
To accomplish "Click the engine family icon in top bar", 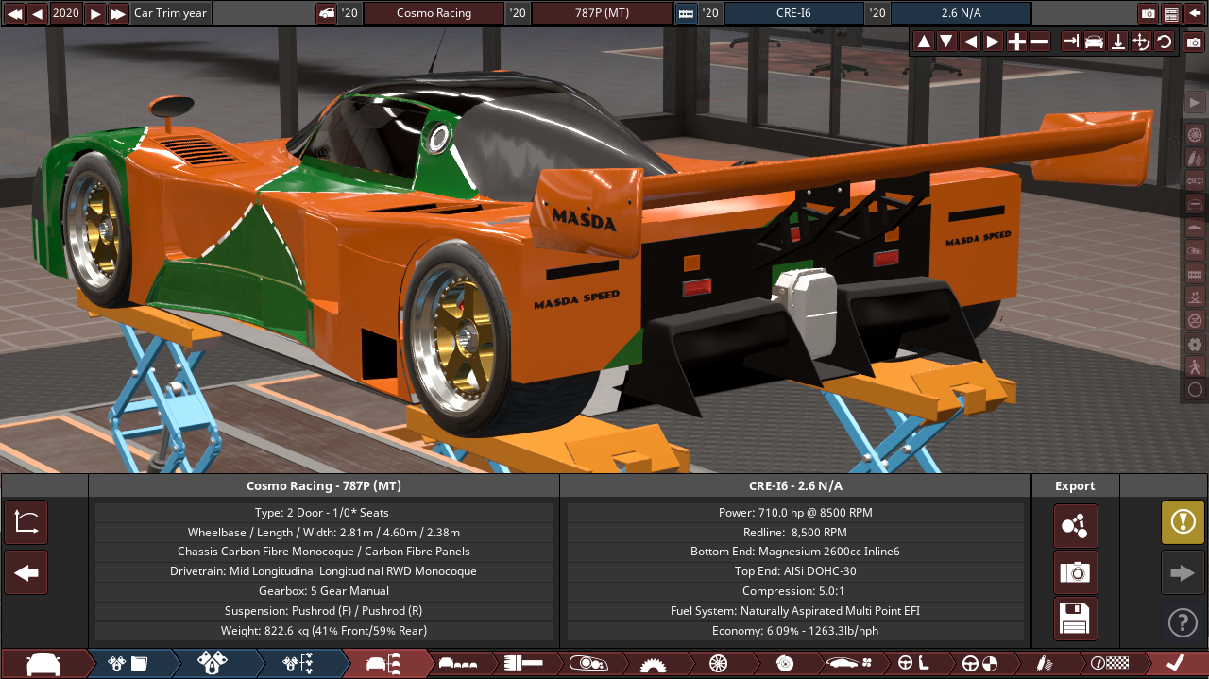I will click(x=687, y=13).
